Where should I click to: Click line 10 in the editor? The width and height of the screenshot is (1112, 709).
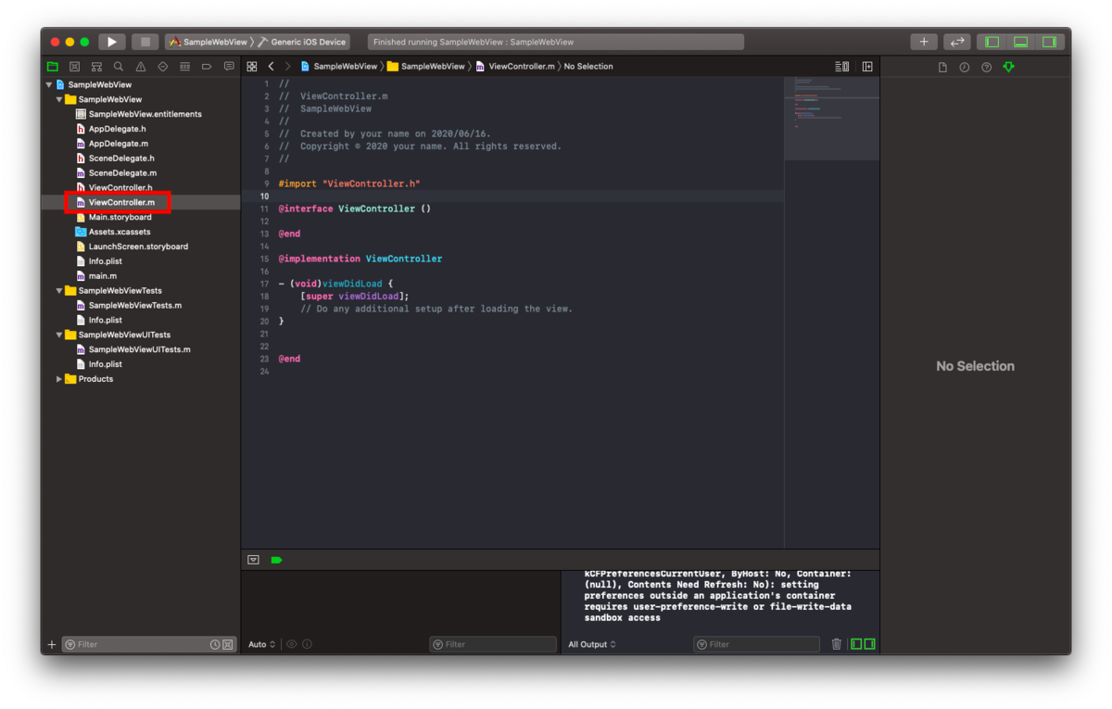click(512, 196)
